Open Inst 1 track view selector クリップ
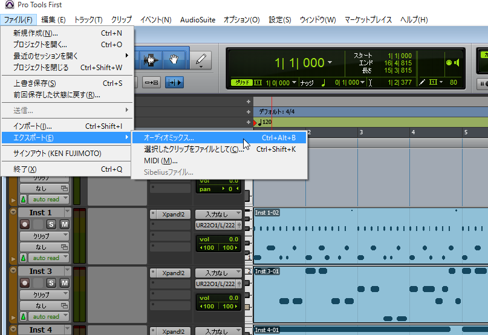488x335 pixels. 44,236
